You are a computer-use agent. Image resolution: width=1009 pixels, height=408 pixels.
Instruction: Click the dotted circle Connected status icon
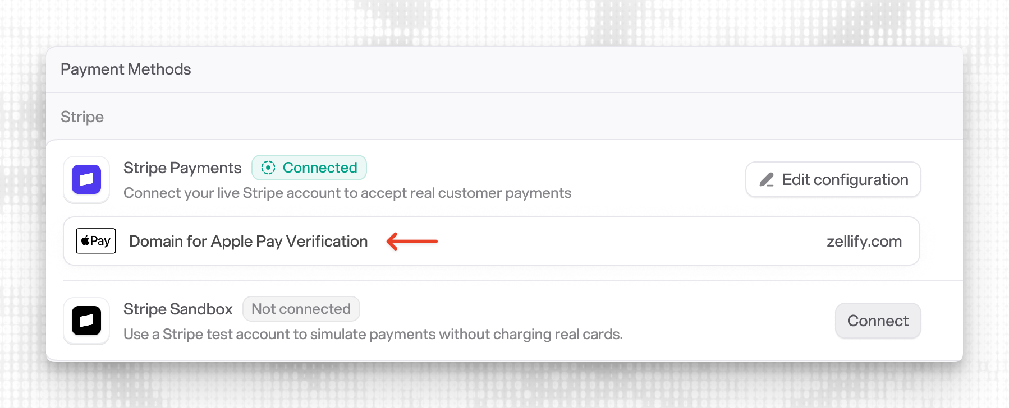pos(268,168)
